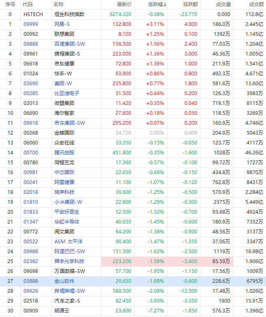Sort by 涨跌额 column header

pyautogui.click(x=191, y=5)
